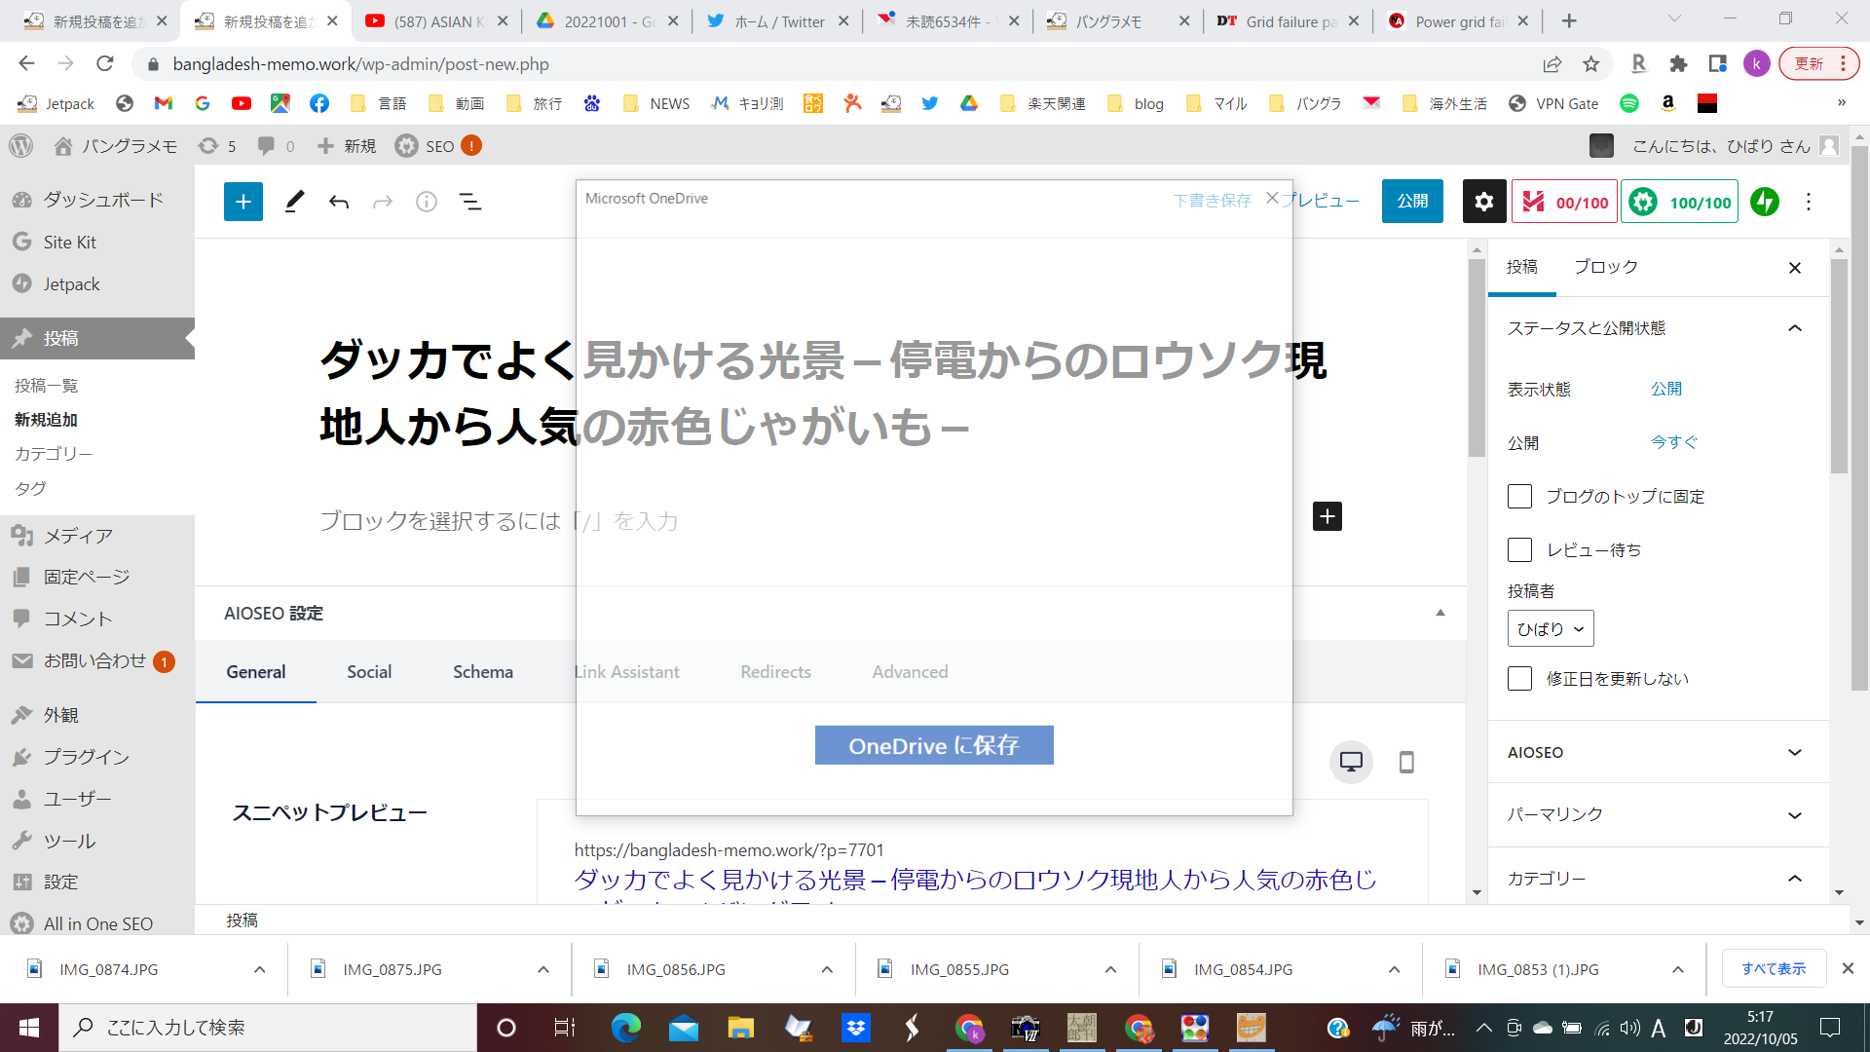
Task: Click the Windows search box ここに入力して検索
Action: (269, 1028)
